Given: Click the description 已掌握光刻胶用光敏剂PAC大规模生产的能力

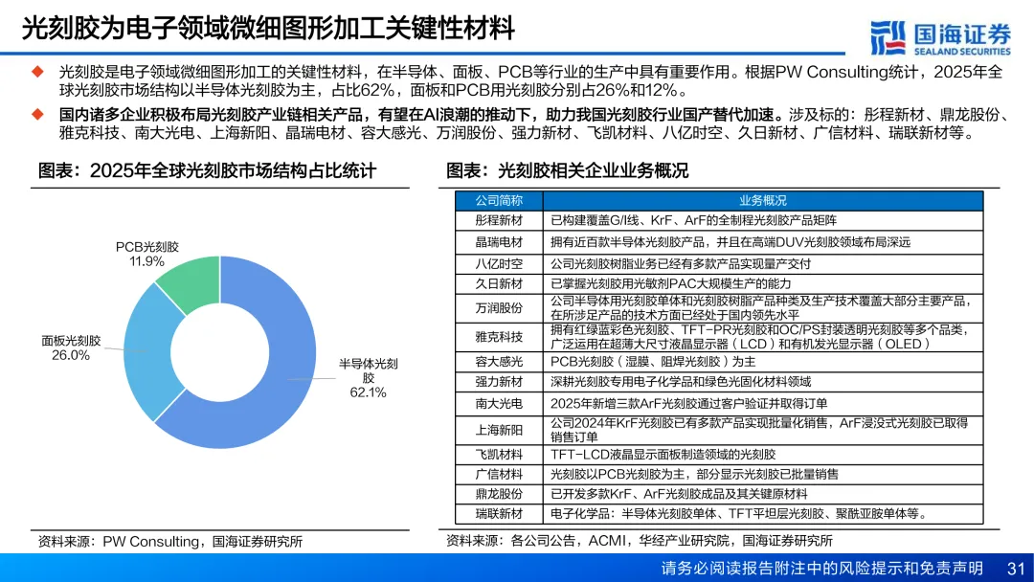Looking at the screenshot, I should click(x=670, y=284).
